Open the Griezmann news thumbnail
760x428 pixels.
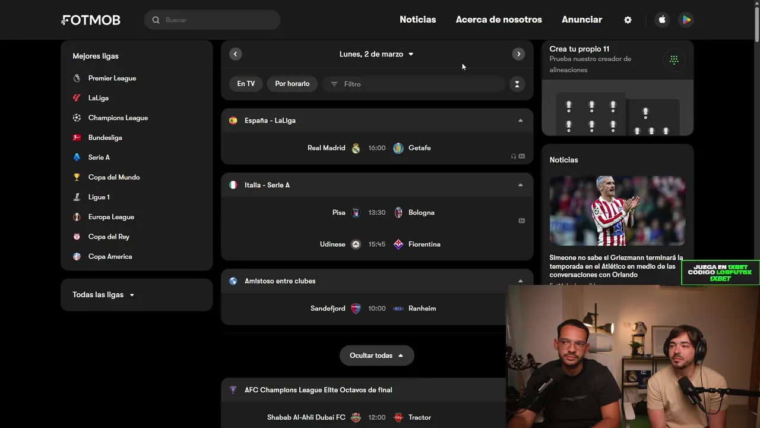[x=617, y=210]
